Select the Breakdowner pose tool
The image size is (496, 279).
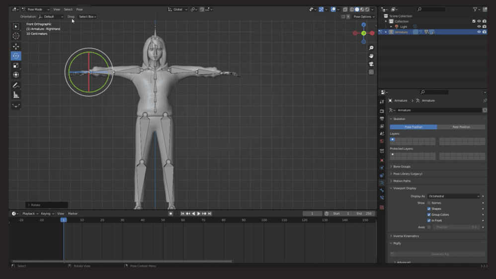pos(16,105)
